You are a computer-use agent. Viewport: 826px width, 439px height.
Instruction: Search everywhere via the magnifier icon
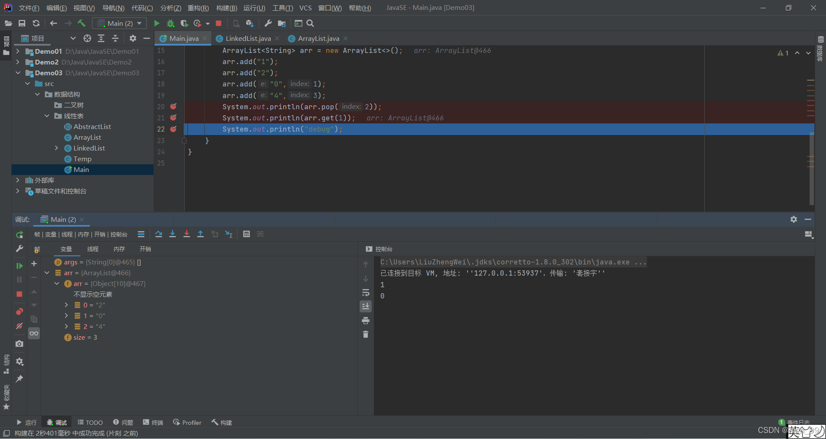coord(310,23)
